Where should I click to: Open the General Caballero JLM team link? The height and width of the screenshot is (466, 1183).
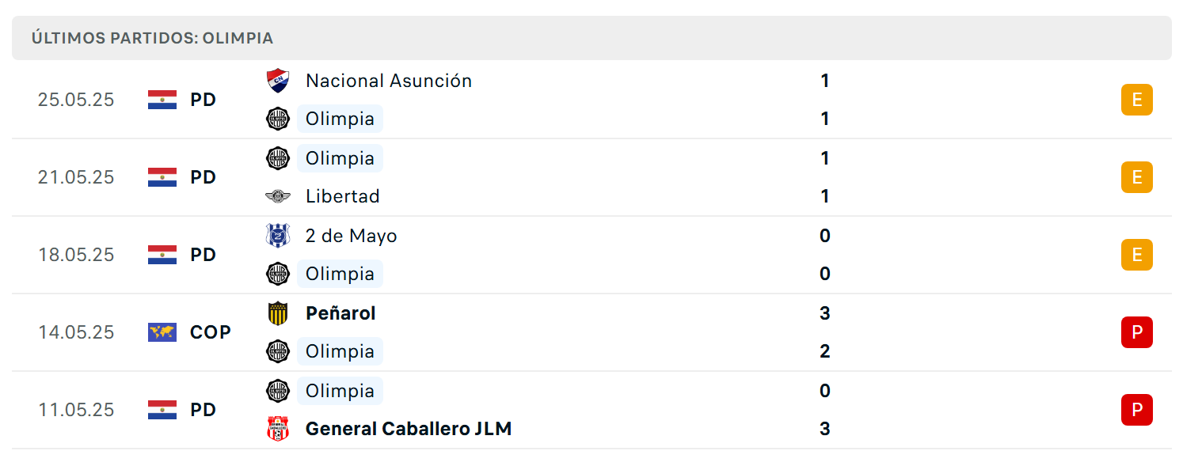click(409, 429)
